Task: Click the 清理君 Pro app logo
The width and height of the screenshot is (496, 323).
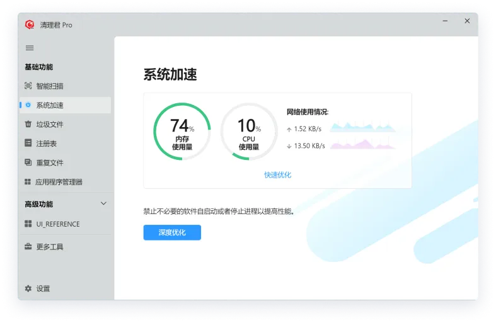Action: pos(29,25)
